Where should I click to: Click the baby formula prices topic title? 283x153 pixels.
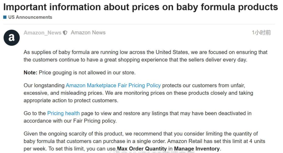click(140, 7)
